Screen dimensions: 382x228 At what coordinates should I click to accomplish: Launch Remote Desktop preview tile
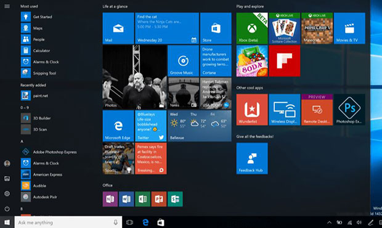[x=317, y=110]
